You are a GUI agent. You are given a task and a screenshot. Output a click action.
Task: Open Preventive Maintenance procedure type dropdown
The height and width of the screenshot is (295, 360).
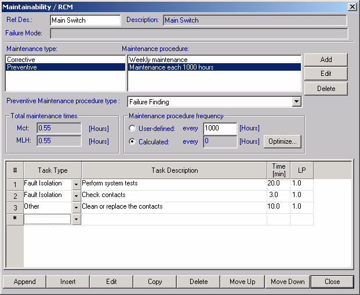pos(297,102)
